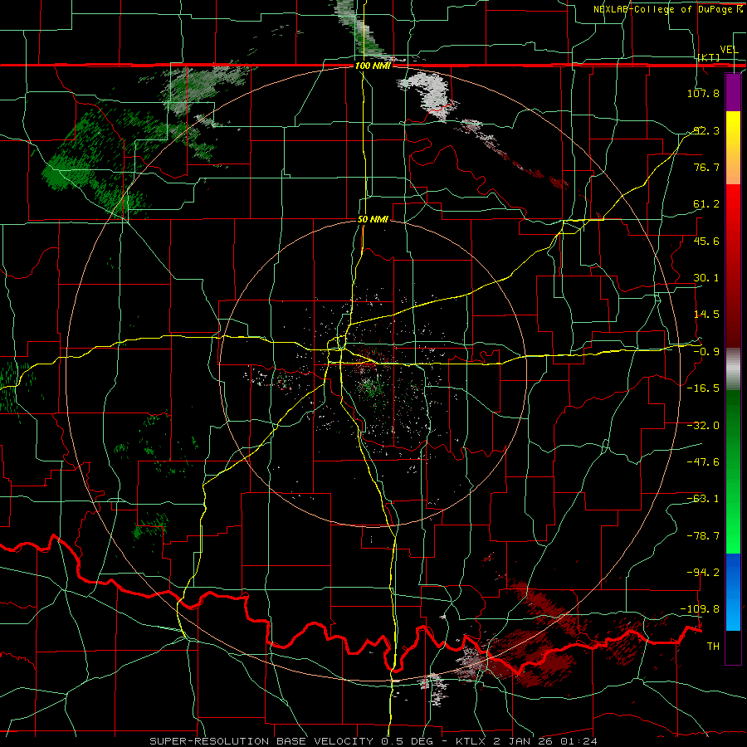Select the 61.2 legend value

click(x=706, y=204)
